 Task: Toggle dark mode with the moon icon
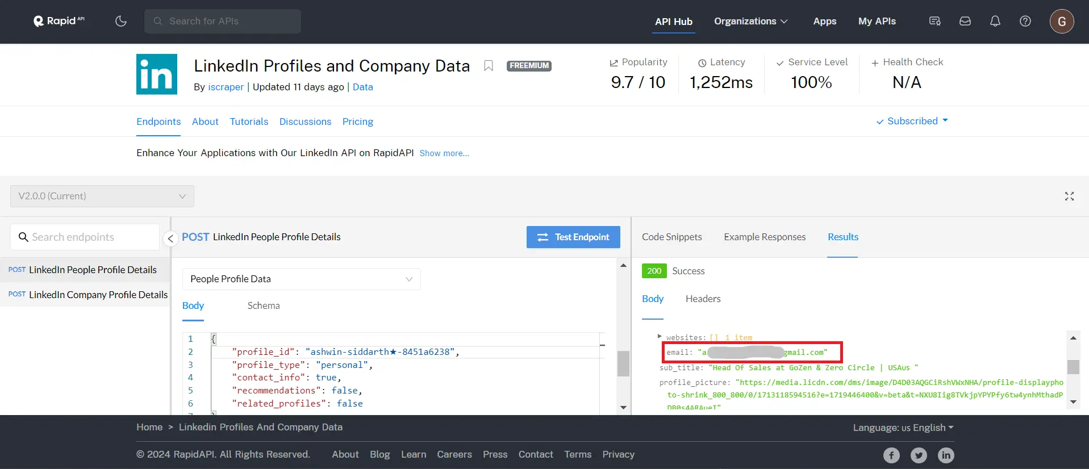pos(121,21)
